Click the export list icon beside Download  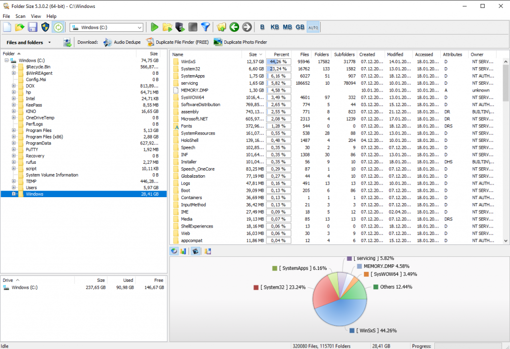[x=67, y=42]
